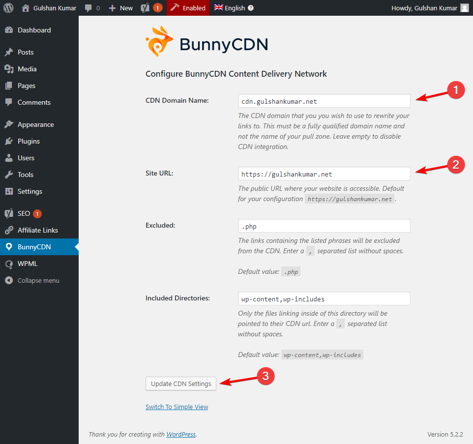This screenshot has height=444, width=473.
Task: Open the English language switcher
Action: [x=234, y=8]
